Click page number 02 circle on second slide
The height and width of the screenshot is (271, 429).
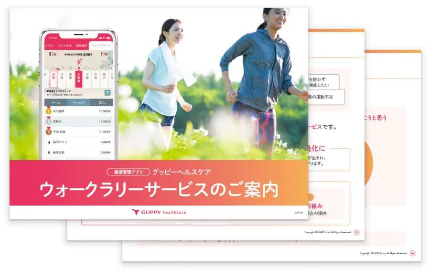(357, 232)
